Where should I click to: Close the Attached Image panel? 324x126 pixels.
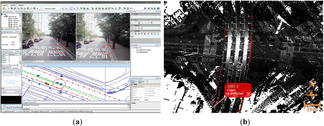coord(20,72)
